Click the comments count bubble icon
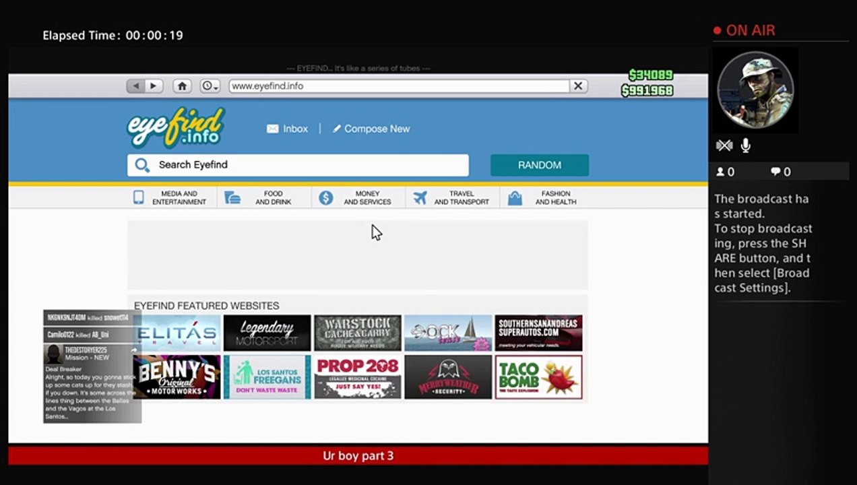Viewport: 857px width, 485px height. click(775, 172)
